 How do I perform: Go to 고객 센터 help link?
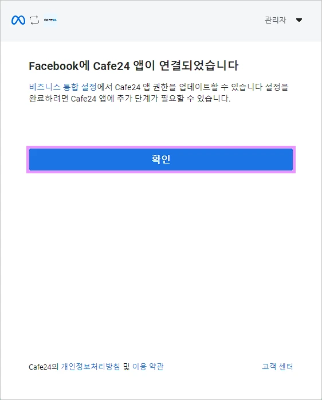coord(277,367)
